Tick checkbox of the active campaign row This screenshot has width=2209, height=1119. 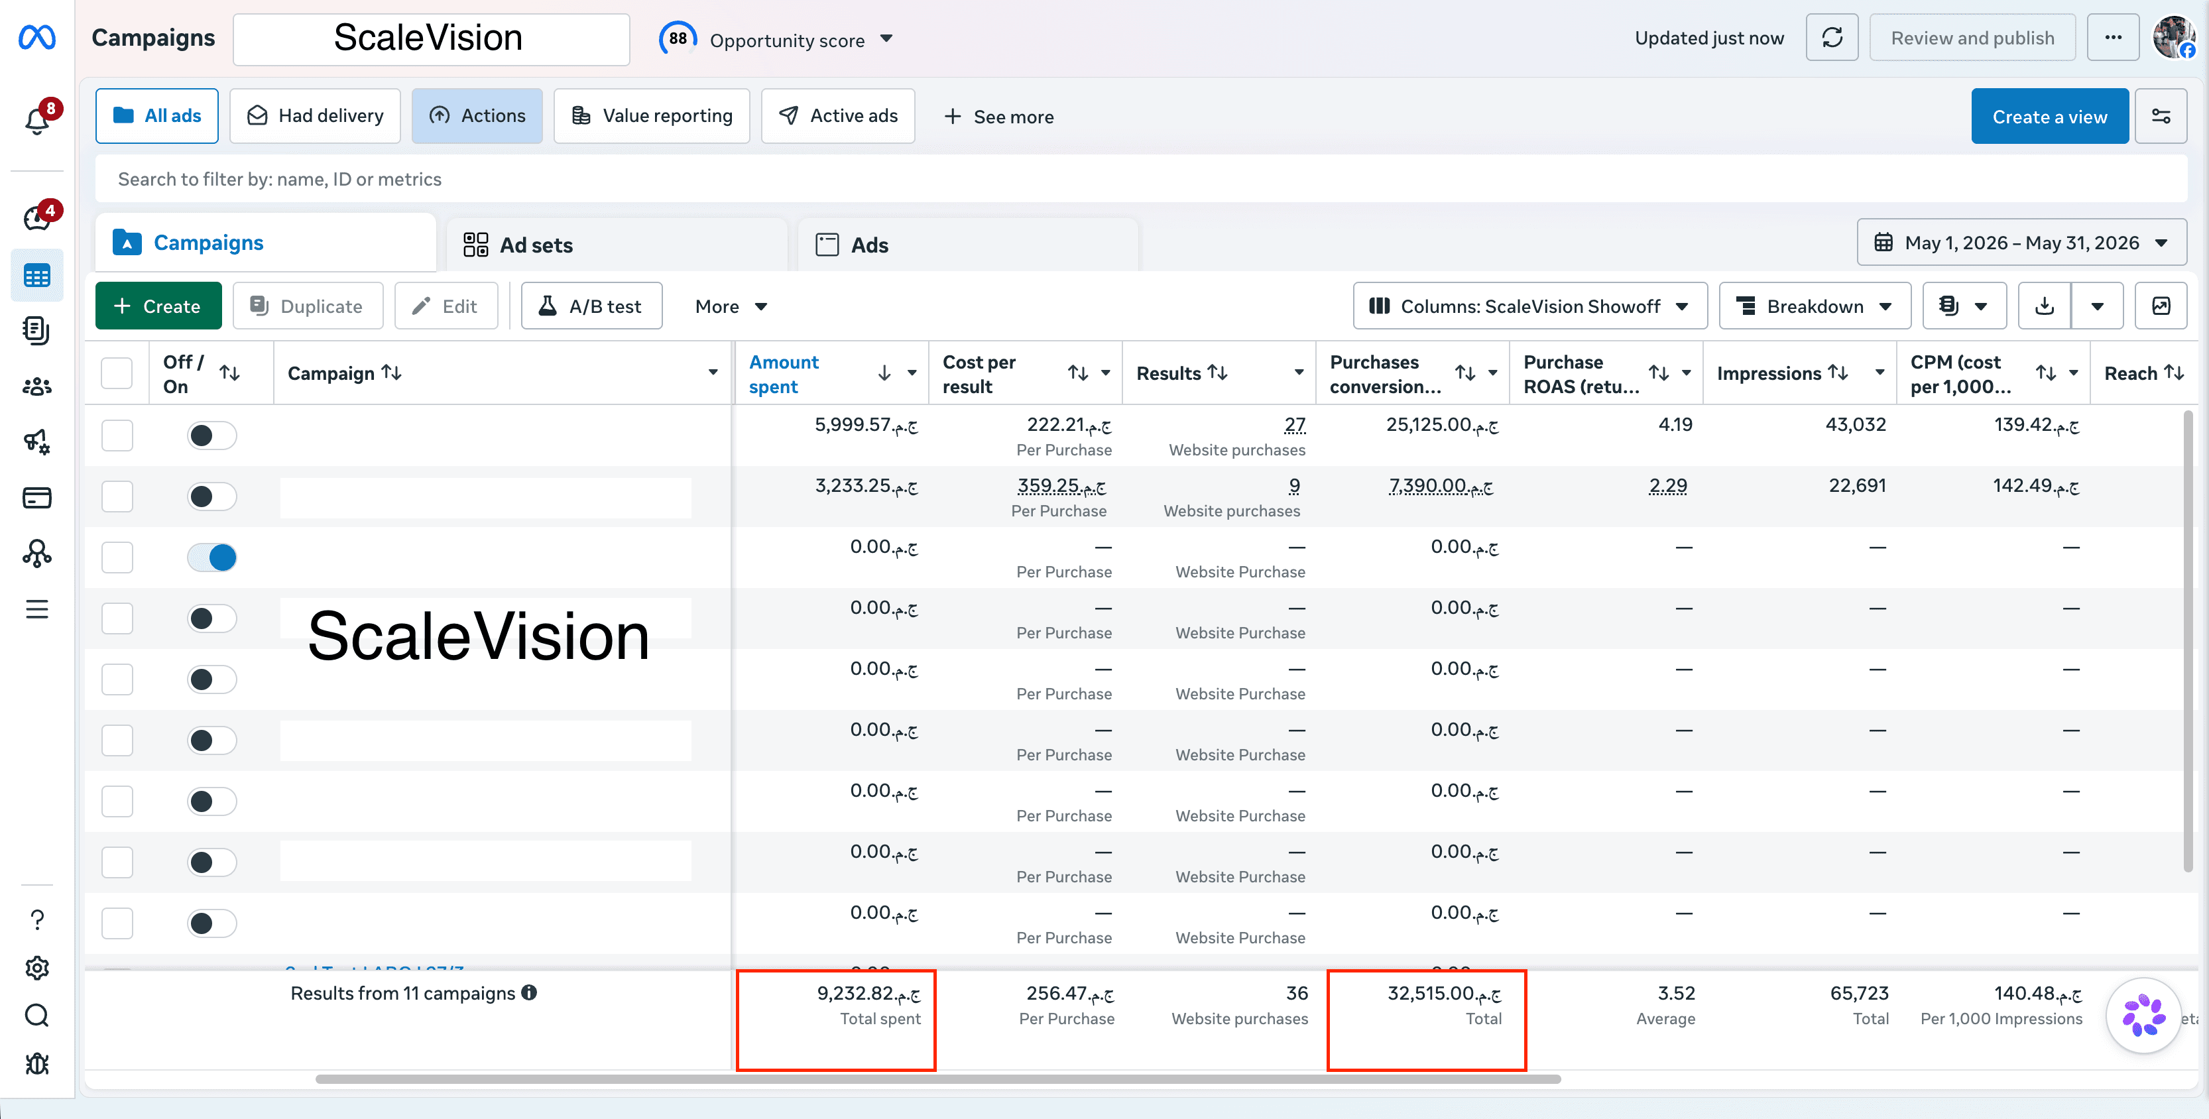point(117,558)
